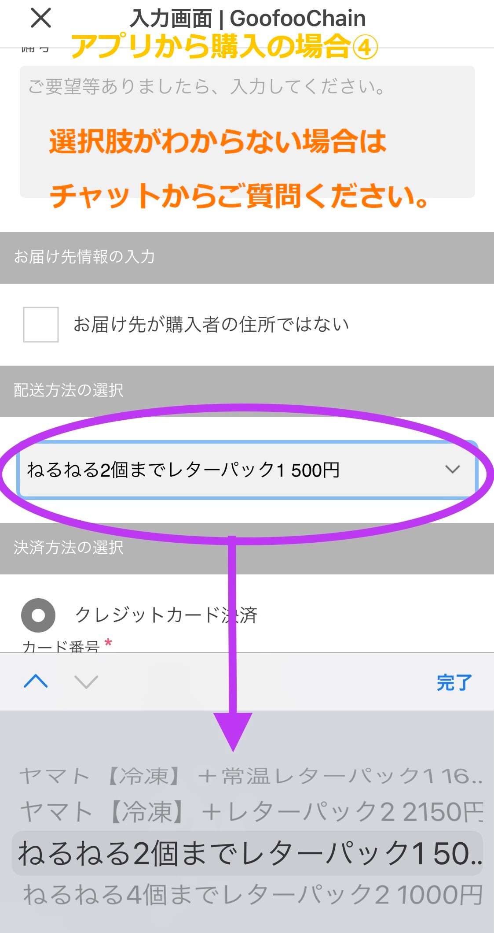Check the different delivery address checkbox
This screenshot has height=933, width=494.
(41, 325)
